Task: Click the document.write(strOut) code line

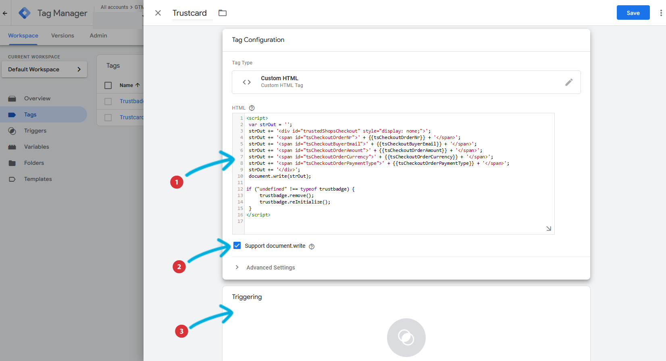Action: click(x=280, y=176)
